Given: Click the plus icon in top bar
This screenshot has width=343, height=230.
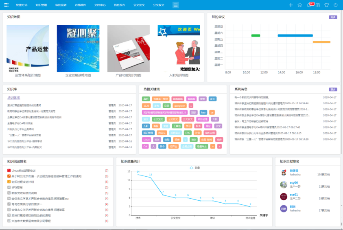Looking at the screenshot, I should pos(291,5).
